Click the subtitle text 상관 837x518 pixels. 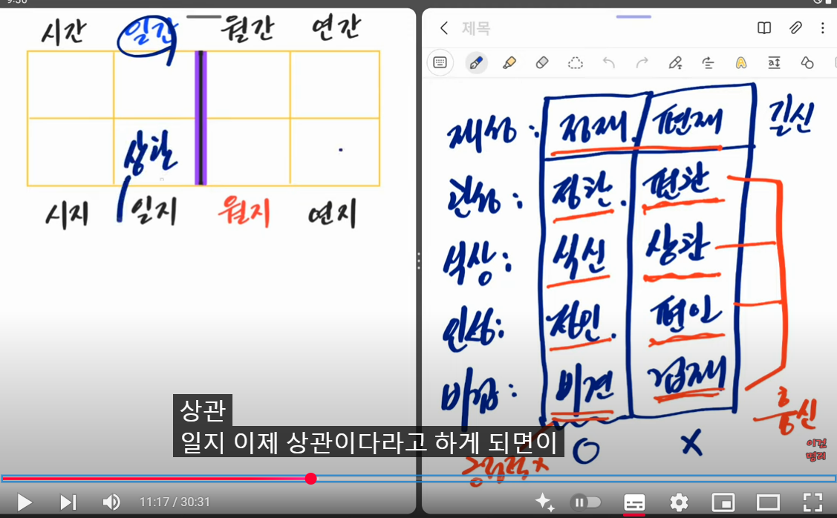(203, 410)
